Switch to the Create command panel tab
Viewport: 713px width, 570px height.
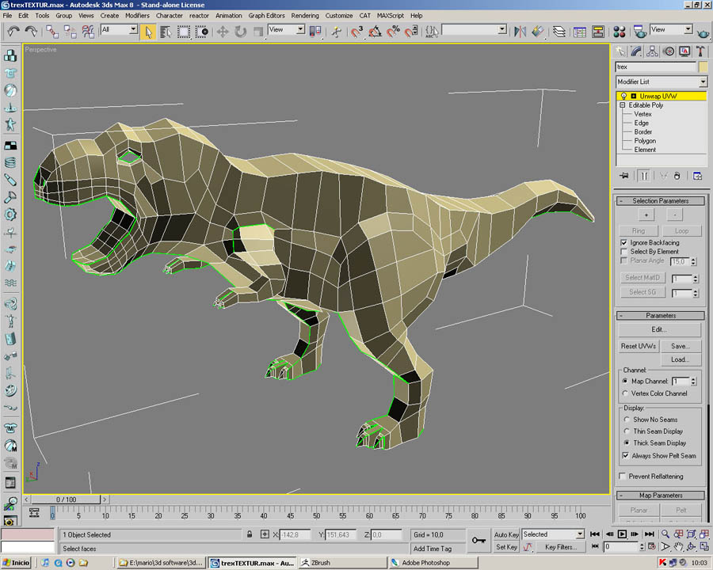coord(620,51)
